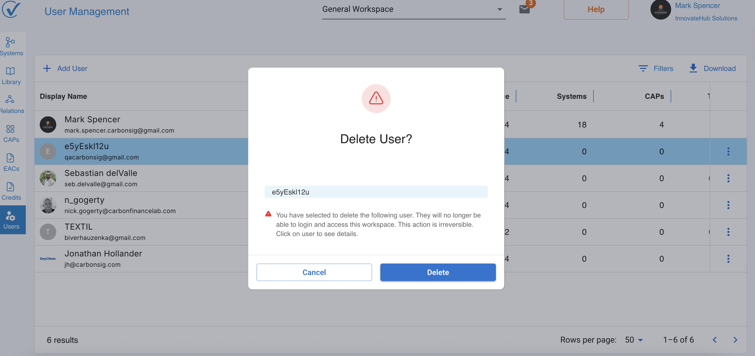
Task: Open row options for Sebastian delValle
Action: (x=728, y=178)
